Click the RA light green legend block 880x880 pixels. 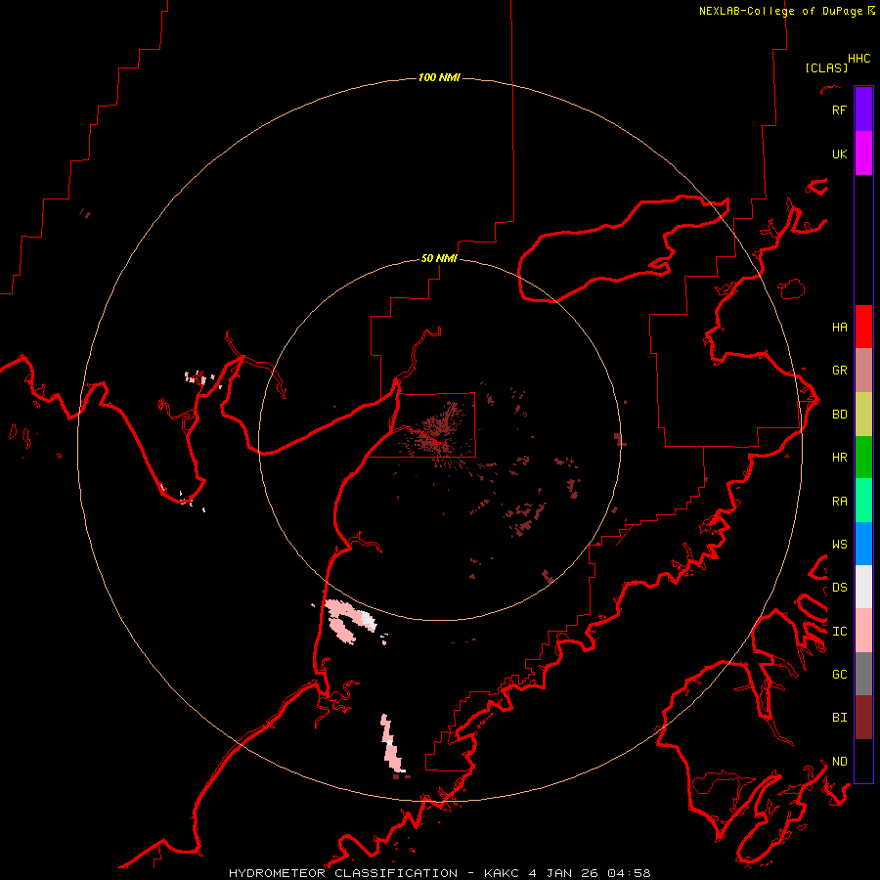point(863,501)
